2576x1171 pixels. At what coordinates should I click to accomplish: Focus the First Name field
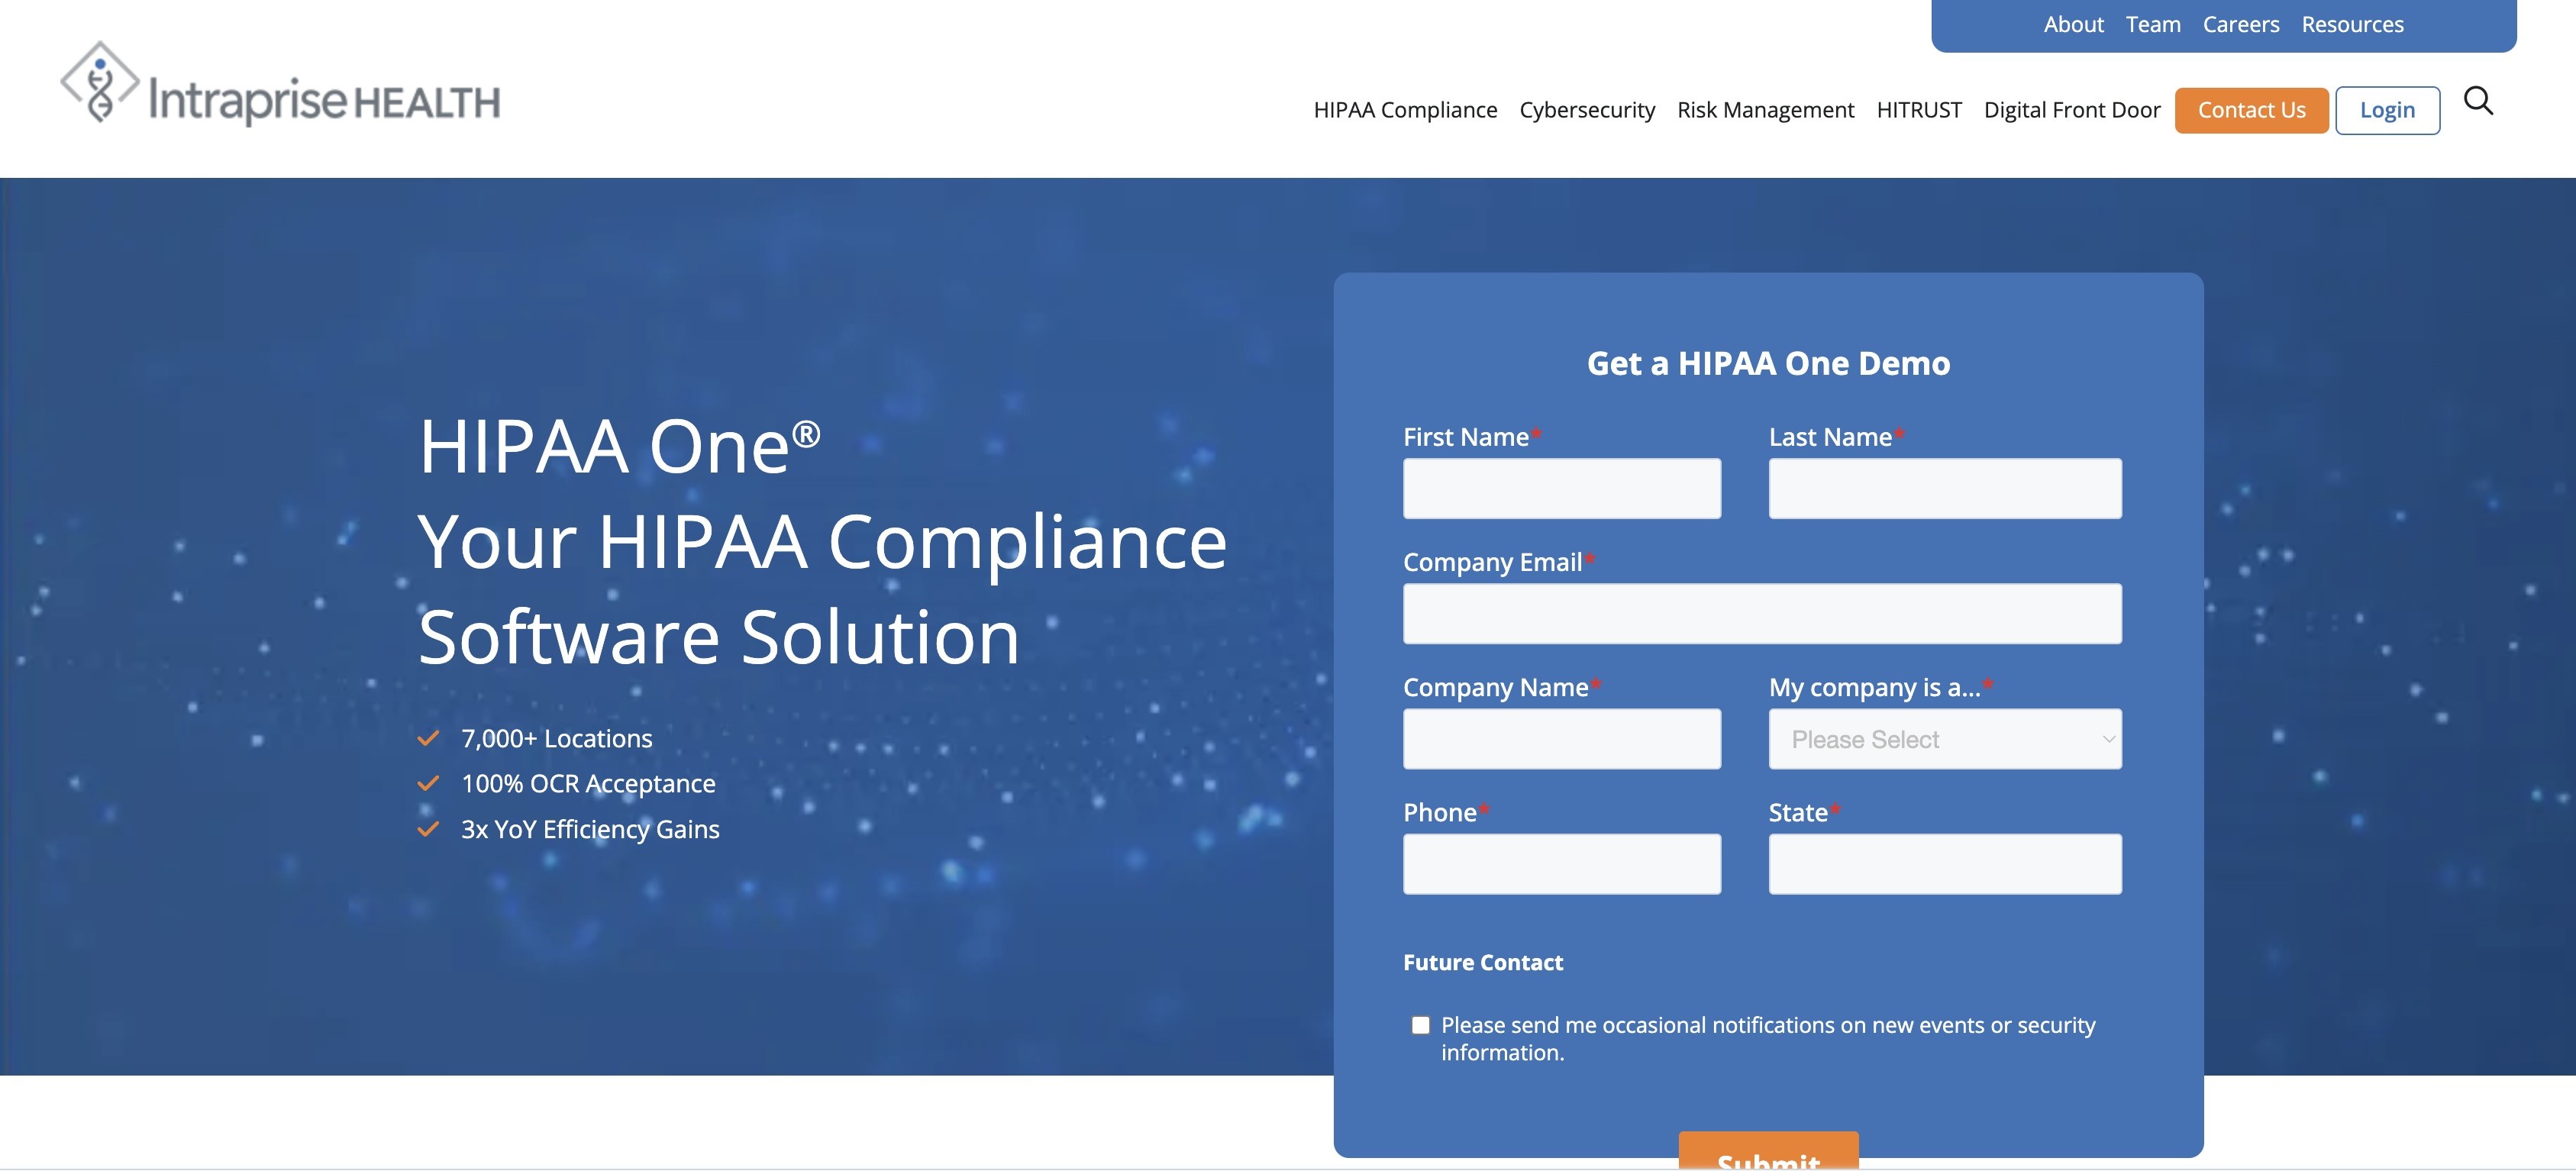click(x=1561, y=489)
